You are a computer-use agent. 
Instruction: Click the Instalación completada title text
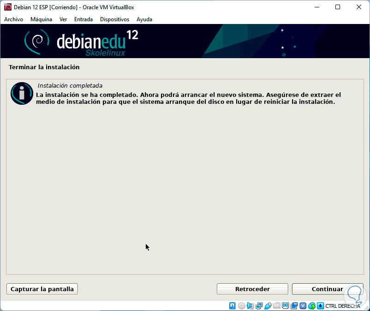point(70,86)
